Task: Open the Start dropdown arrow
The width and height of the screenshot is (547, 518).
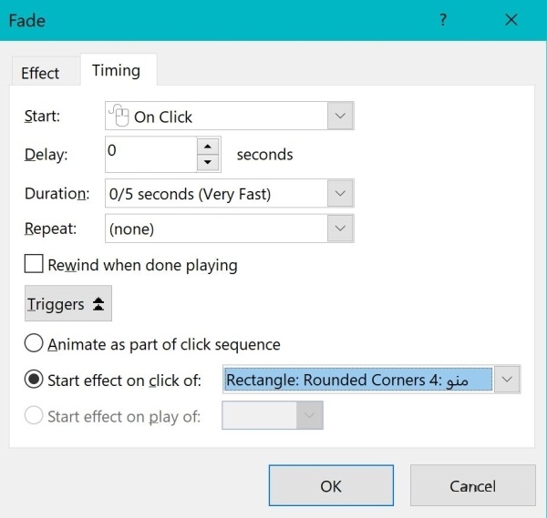Action: (x=340, y=116)
